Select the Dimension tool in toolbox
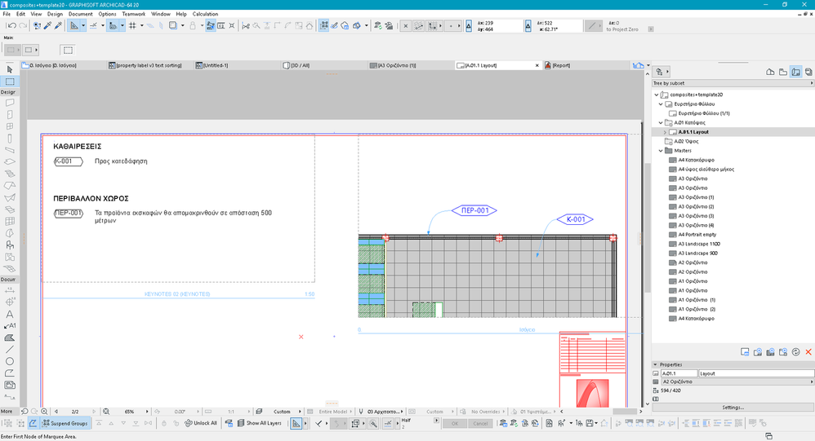 (x=9, y=290)
